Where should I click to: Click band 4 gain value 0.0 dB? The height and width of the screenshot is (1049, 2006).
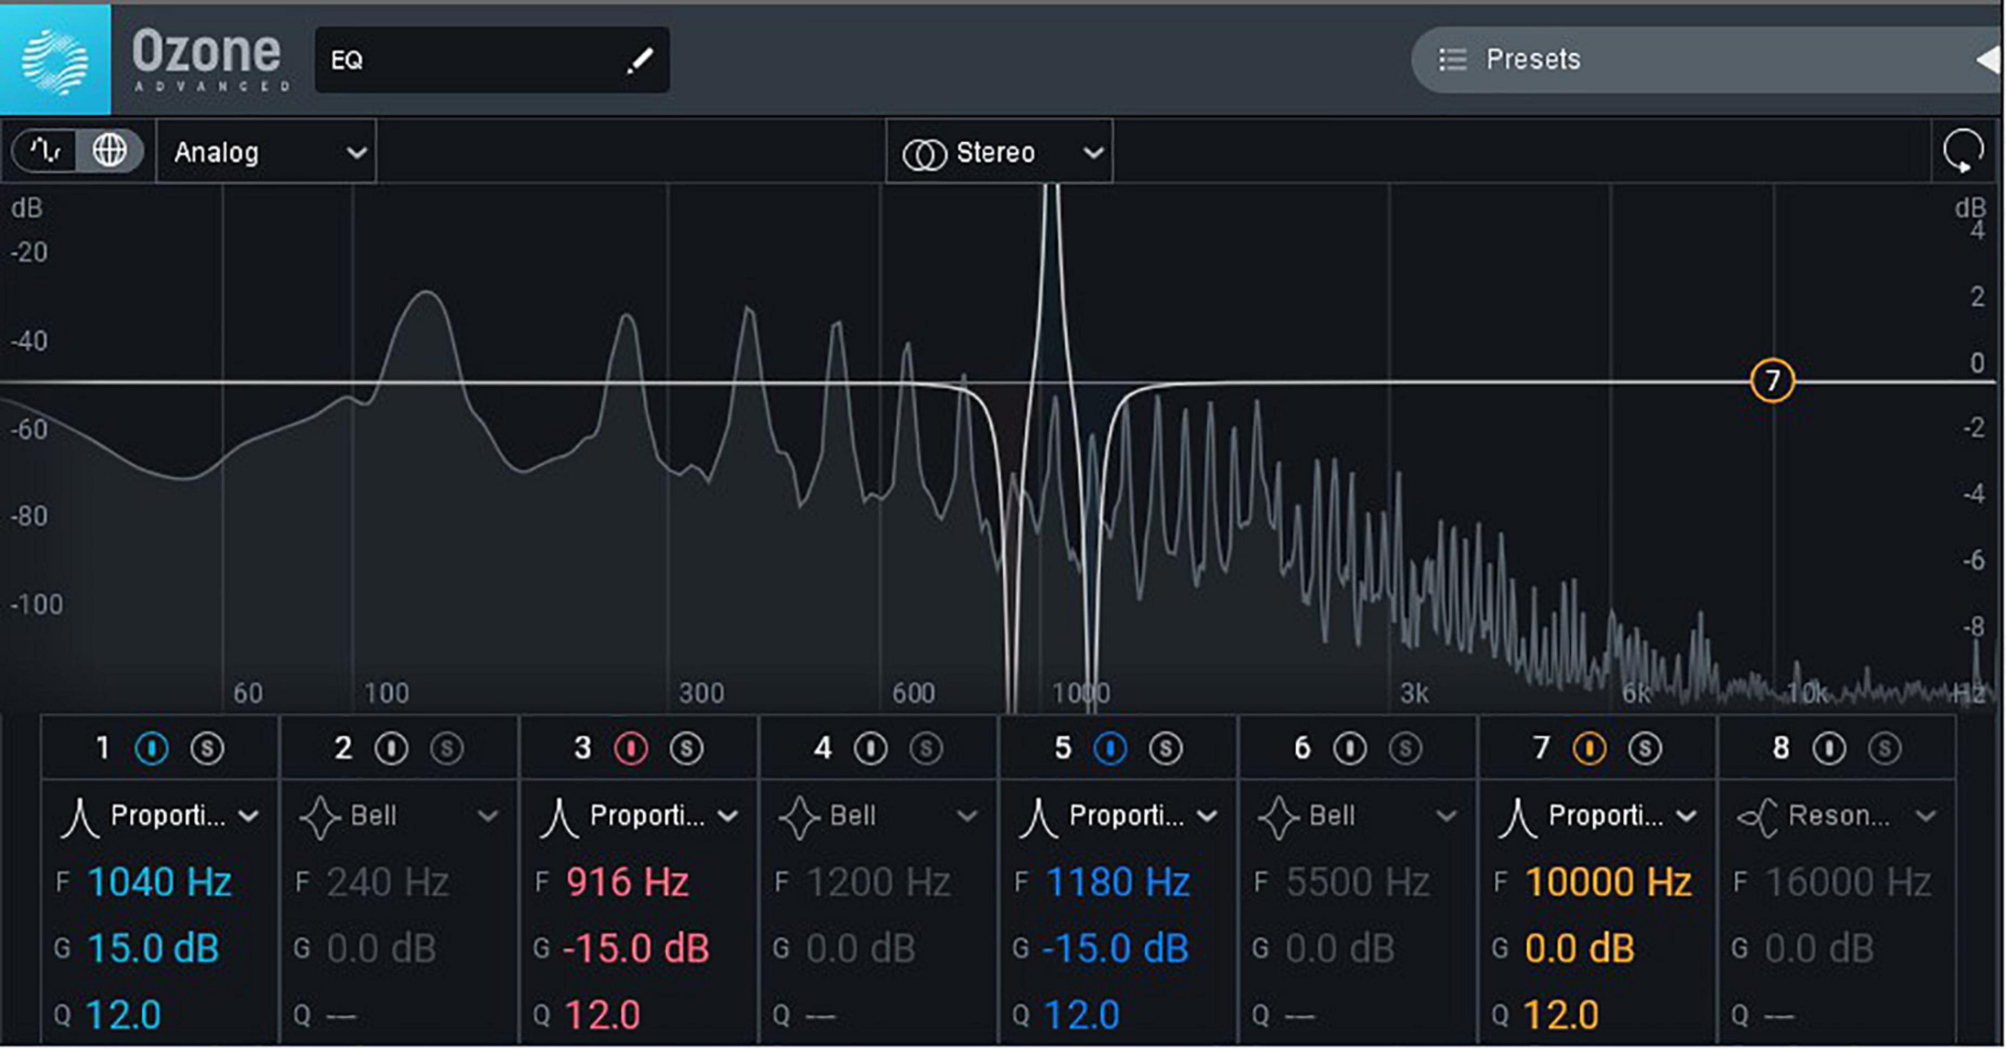coord(861,949)
